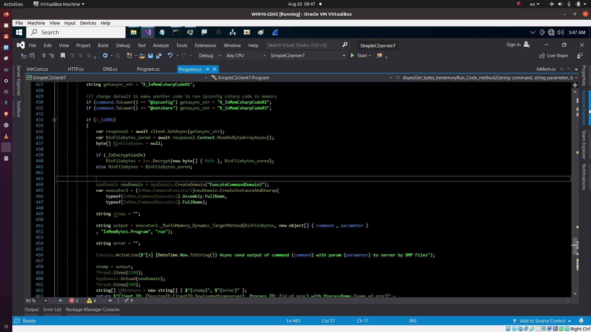Open the Extensions menu
Screen dimensions: 591x332
coord(205,45)
